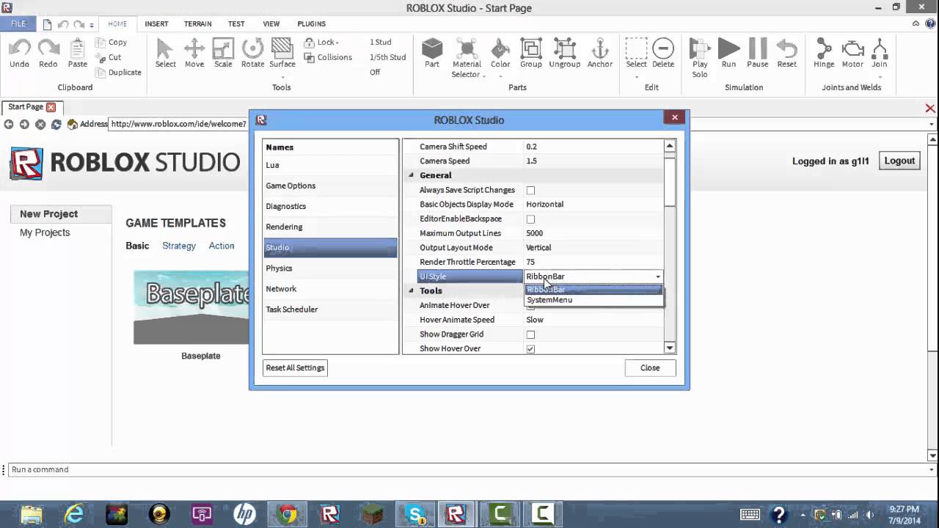Open the Strategy templates link
This screenshot has height=528, width=939.
coord(179,246)
